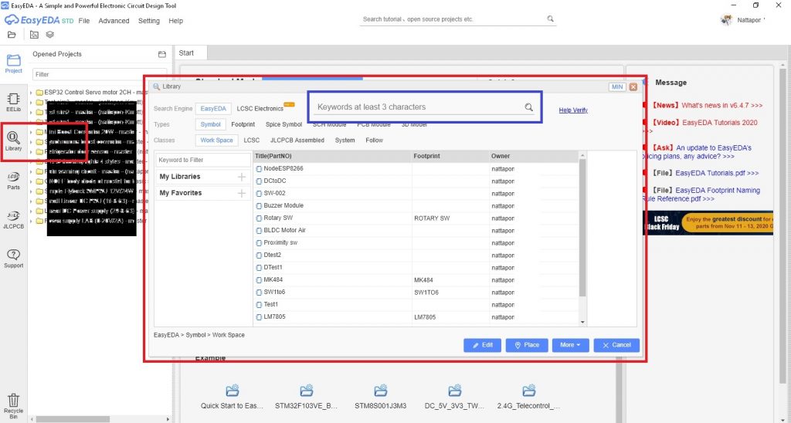Select the System class
The image size is (791, 423).
(345, 140)
